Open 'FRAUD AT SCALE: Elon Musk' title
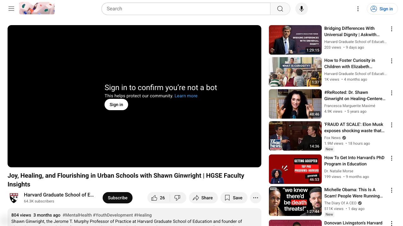The image size is (403, 226). coord(355,127)
